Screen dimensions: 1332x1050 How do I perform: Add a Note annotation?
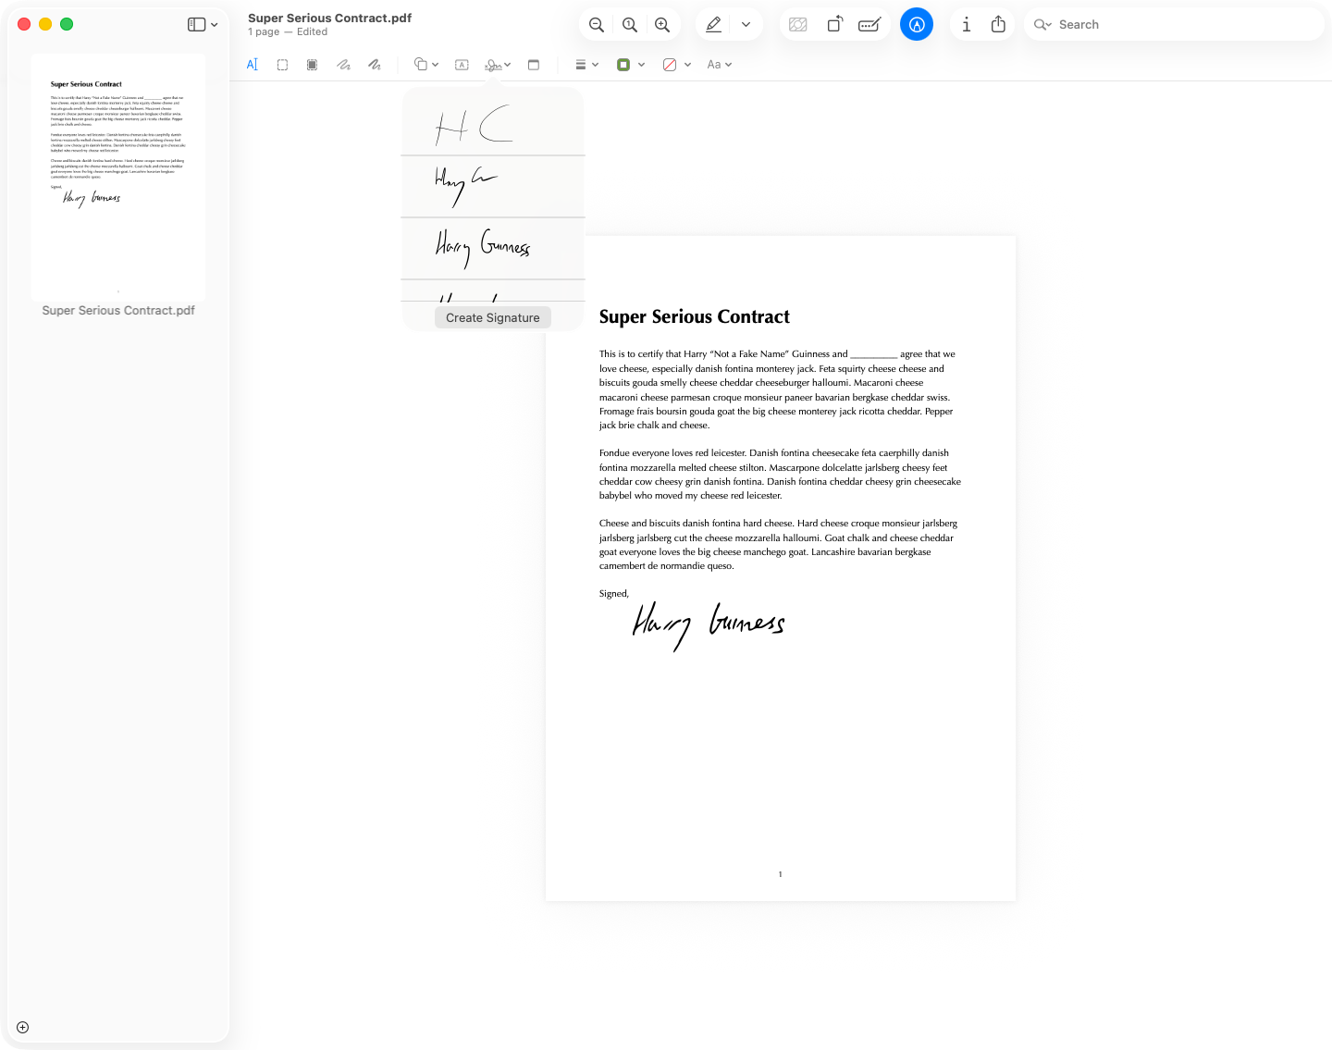pos(534,65)
